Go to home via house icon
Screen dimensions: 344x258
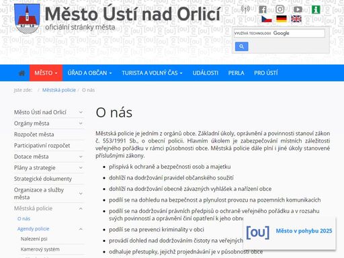pos(21,73)
